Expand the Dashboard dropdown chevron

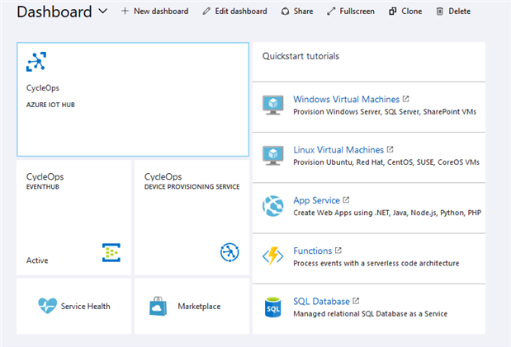(102, 12)
